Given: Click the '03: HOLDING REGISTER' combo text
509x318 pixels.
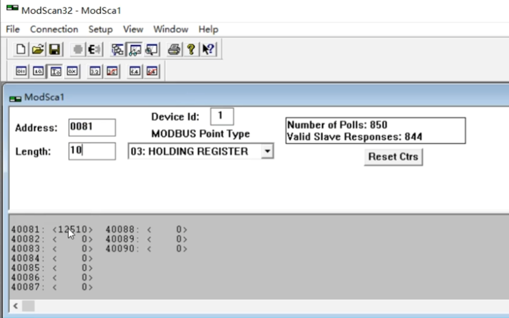Looking at the screenshot, I should click(189, 151).
